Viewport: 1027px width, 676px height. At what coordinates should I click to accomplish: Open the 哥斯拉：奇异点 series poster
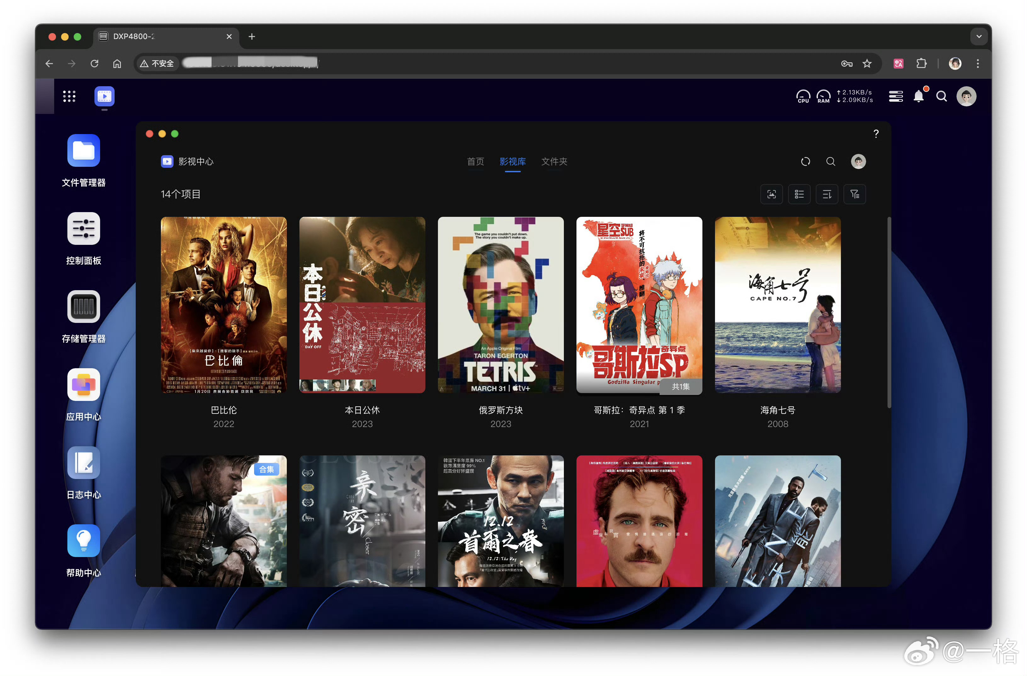click(x=639, y=305)
